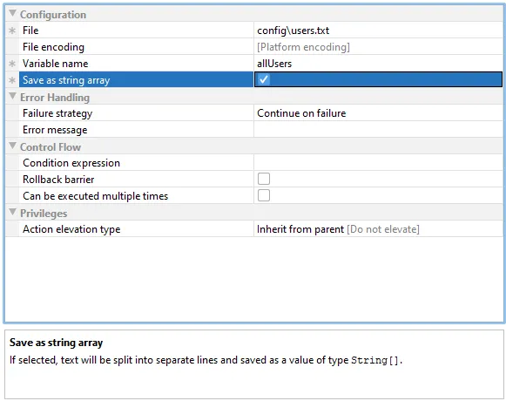Click the description heading Save as string array

tap(56, 343)
